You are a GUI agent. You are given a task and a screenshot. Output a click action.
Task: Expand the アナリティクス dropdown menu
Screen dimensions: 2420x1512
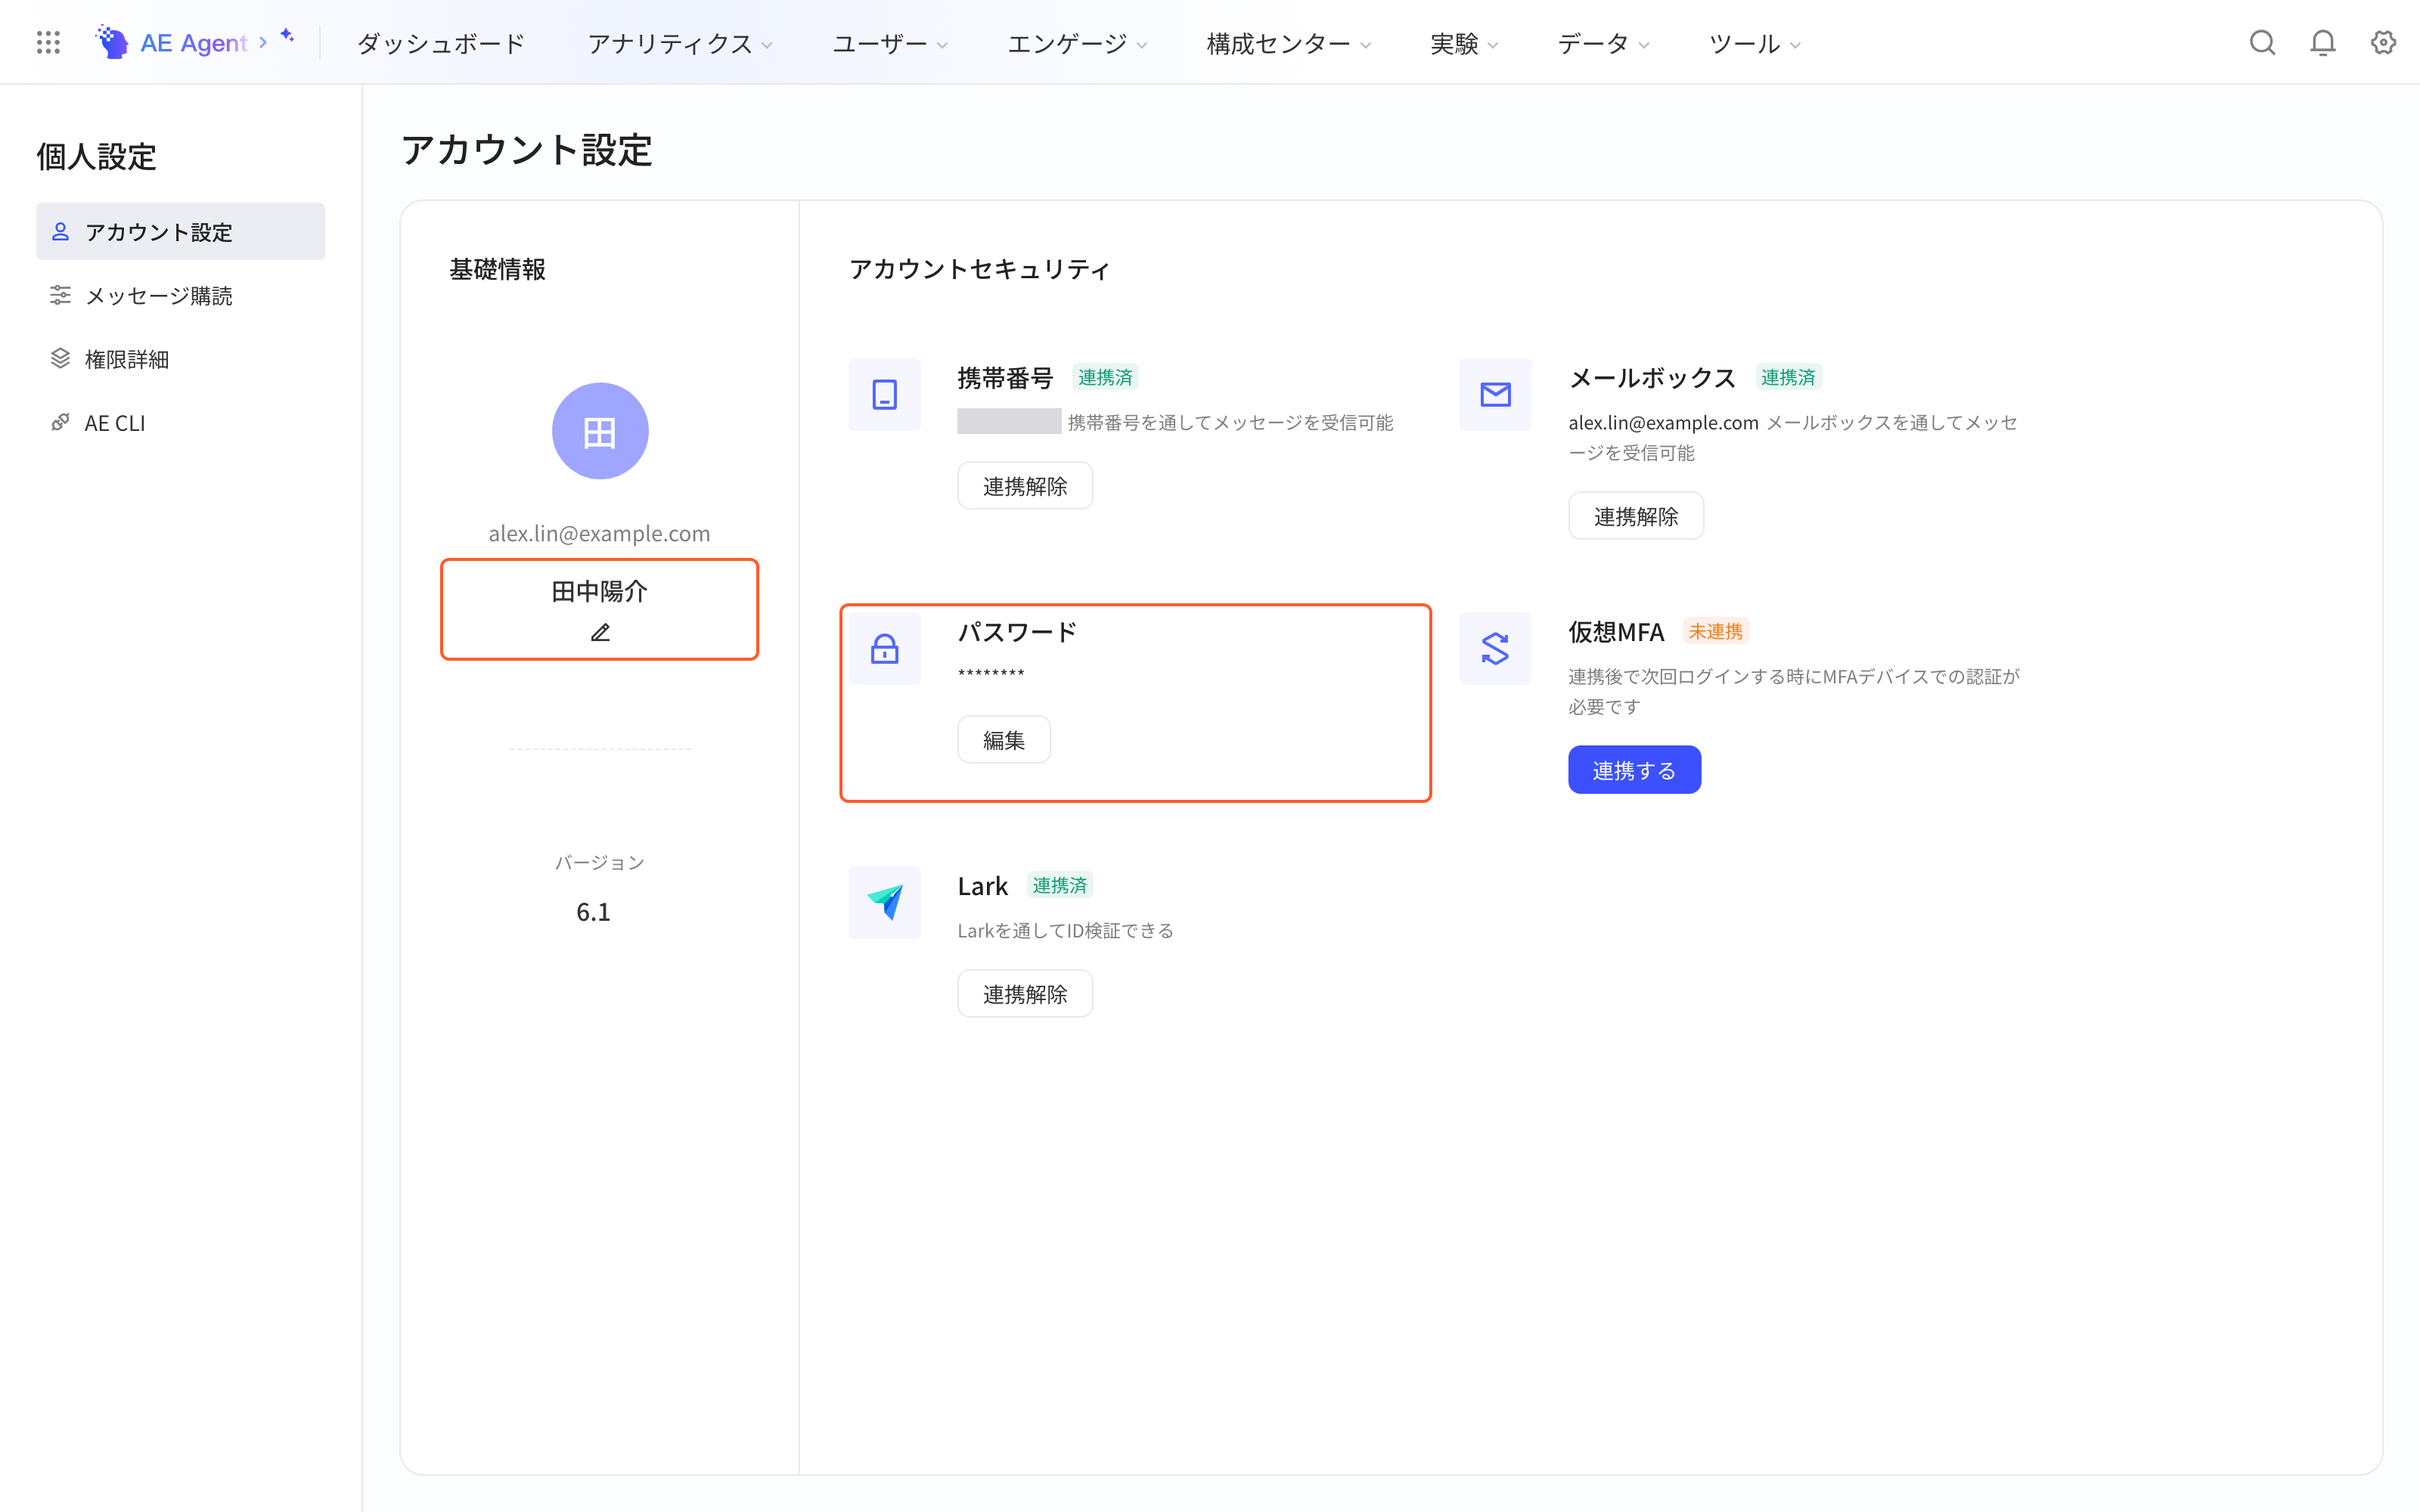(x=680, y=44)
